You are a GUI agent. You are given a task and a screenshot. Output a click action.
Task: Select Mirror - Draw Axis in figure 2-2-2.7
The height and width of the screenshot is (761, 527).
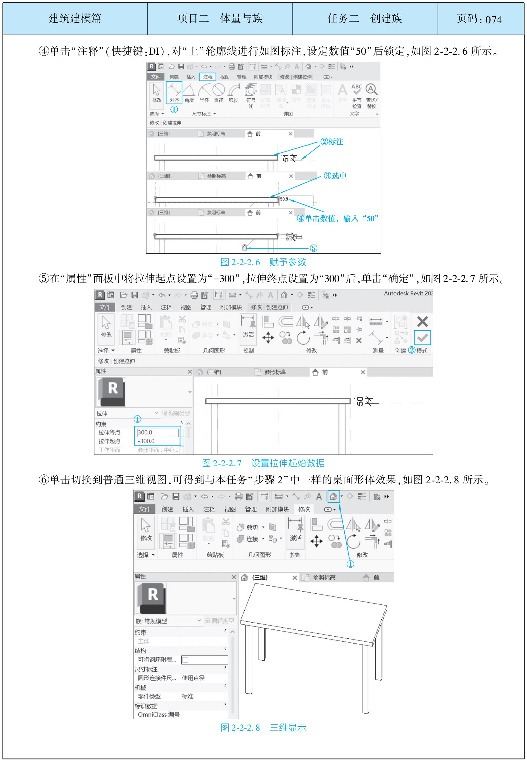click(321, 321)
